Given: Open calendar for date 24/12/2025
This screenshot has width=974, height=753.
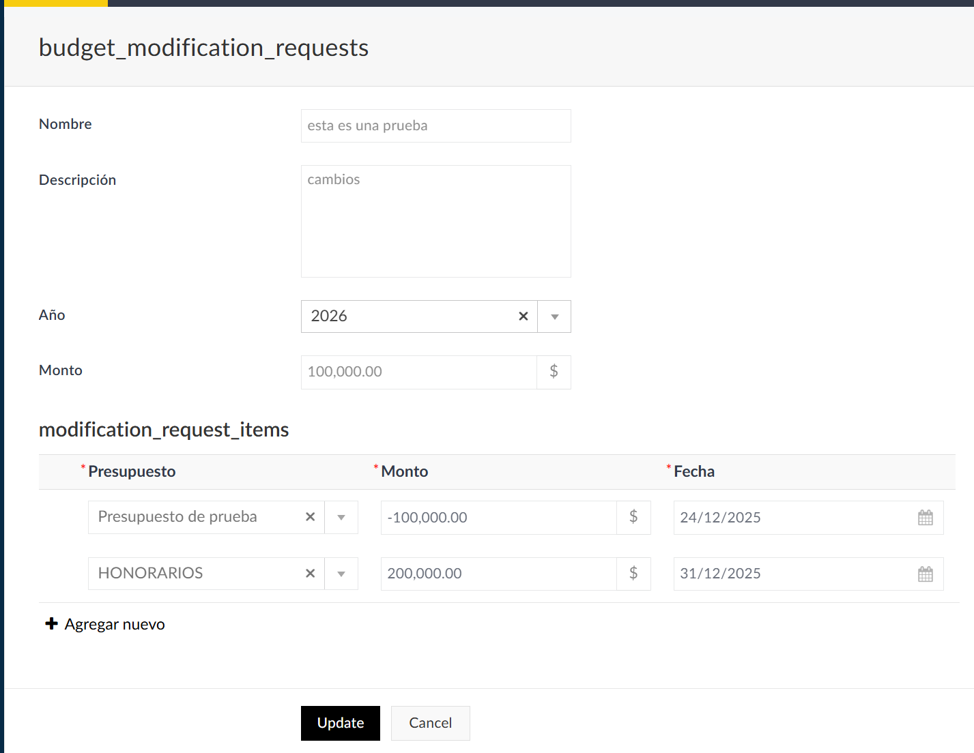Looking at the screenshot, I should pos(925,518).
